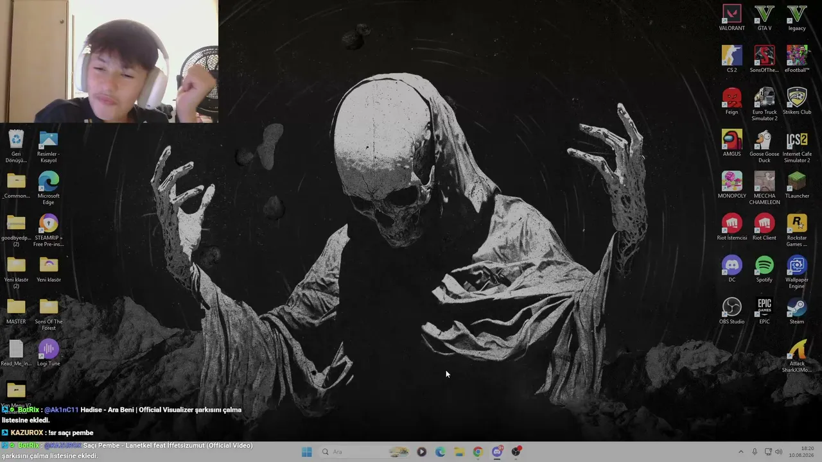This screenshot has width=822, height=462.
Task: Launch the TLauncher desktop shortcut
Action: coord(797,185)
